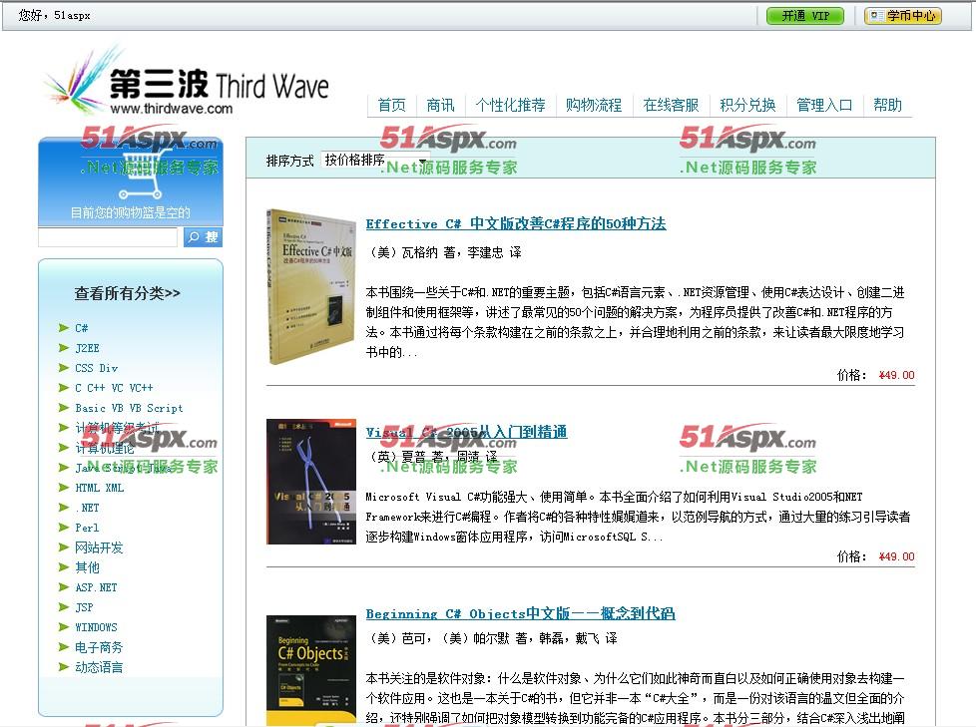Screen dimensions: 976x727
Task: Choose the 电子商务 category
Action: [x=99, y=647]
